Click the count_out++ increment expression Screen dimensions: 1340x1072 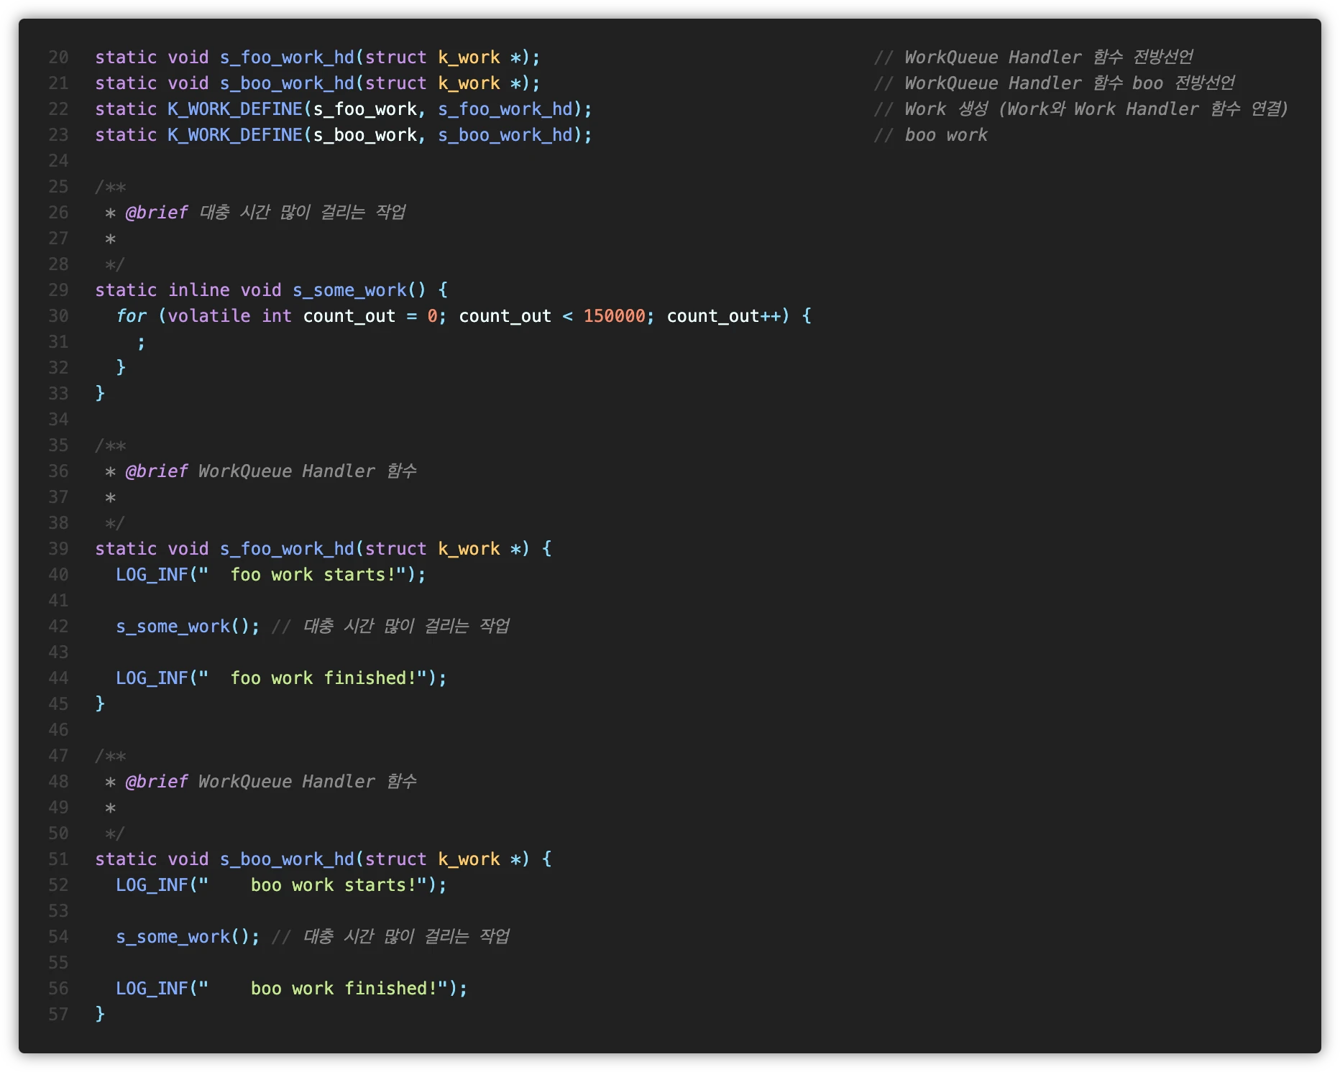tap(723, 316)
